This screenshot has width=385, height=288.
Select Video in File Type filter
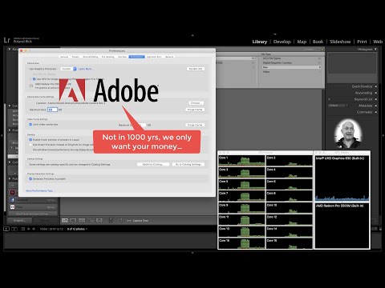[x=291, y=72]
